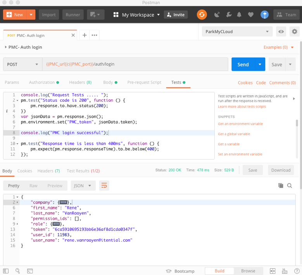Switch to request Body tab
This screenshot has height=275, width=302.
[x=110, y=82]
